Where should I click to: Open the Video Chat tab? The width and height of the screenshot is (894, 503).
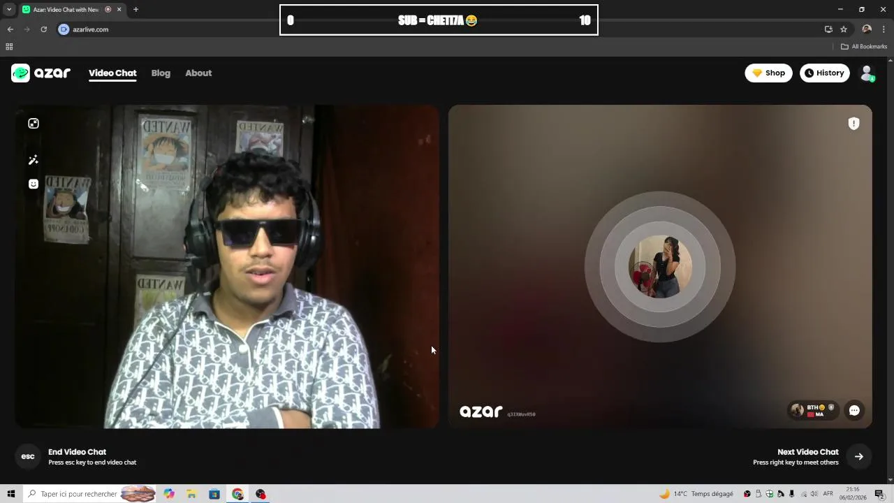click(112, 73)
